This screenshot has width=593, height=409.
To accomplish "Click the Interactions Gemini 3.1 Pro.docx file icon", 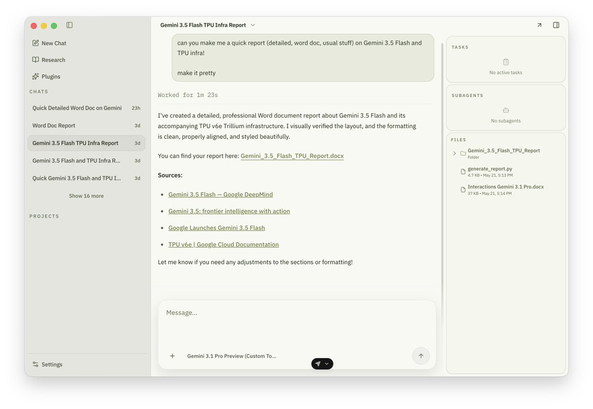I will [463, 190].
